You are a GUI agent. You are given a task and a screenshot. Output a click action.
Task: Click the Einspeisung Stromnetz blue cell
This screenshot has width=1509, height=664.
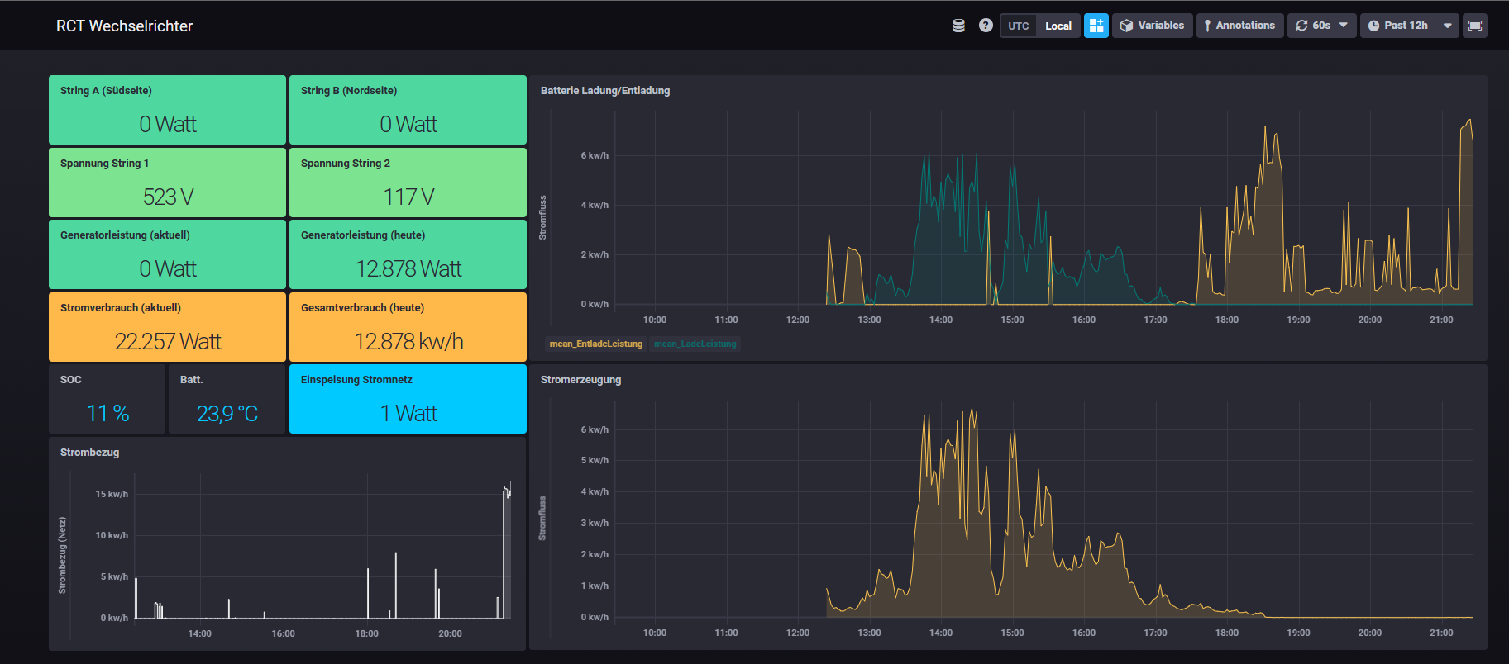[408, 399]
